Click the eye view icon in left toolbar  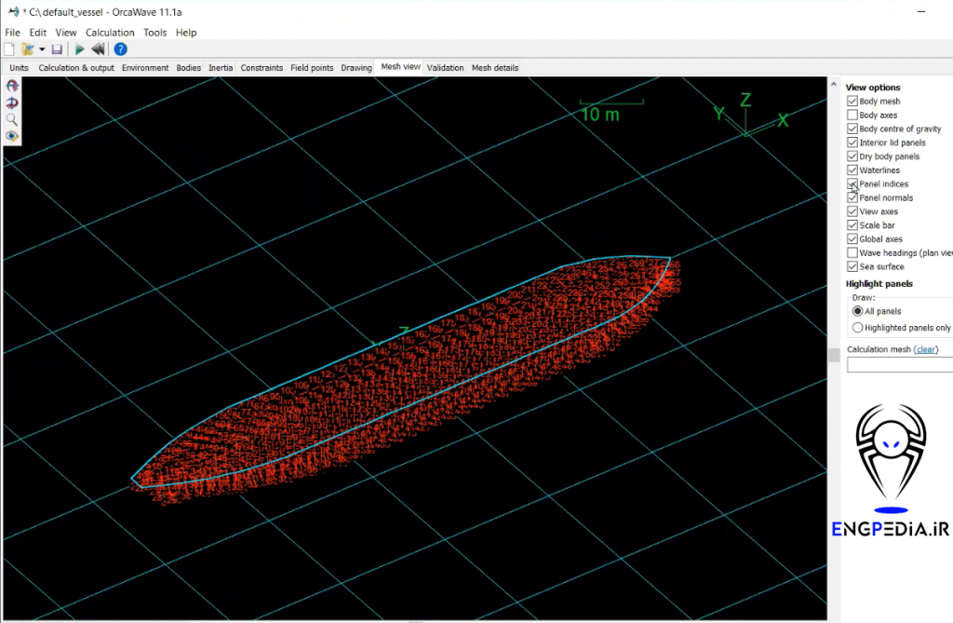click(12, 136)
